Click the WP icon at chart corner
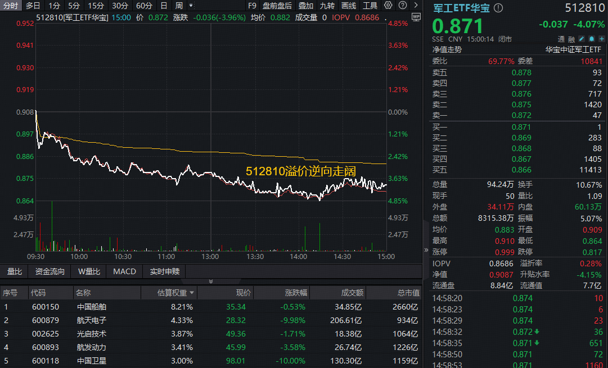The image size is (608, 368). (416, 17)
